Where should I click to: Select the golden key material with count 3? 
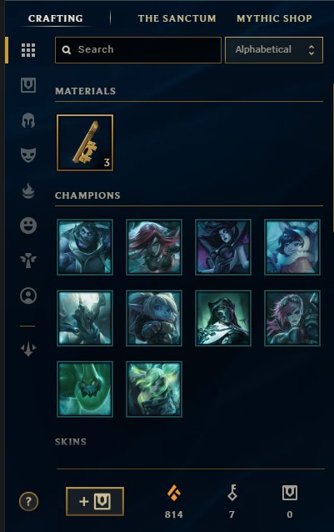(x=85, y=143)
